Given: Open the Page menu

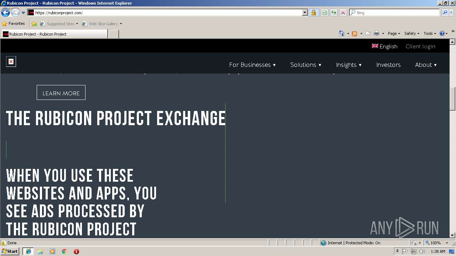Looking at the screenshot, I should point(394,33).
